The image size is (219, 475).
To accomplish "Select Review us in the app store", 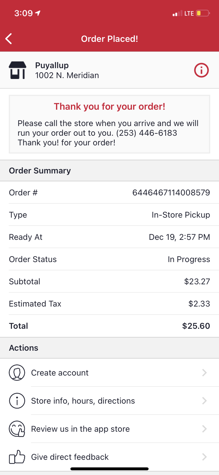I will 80,429.
